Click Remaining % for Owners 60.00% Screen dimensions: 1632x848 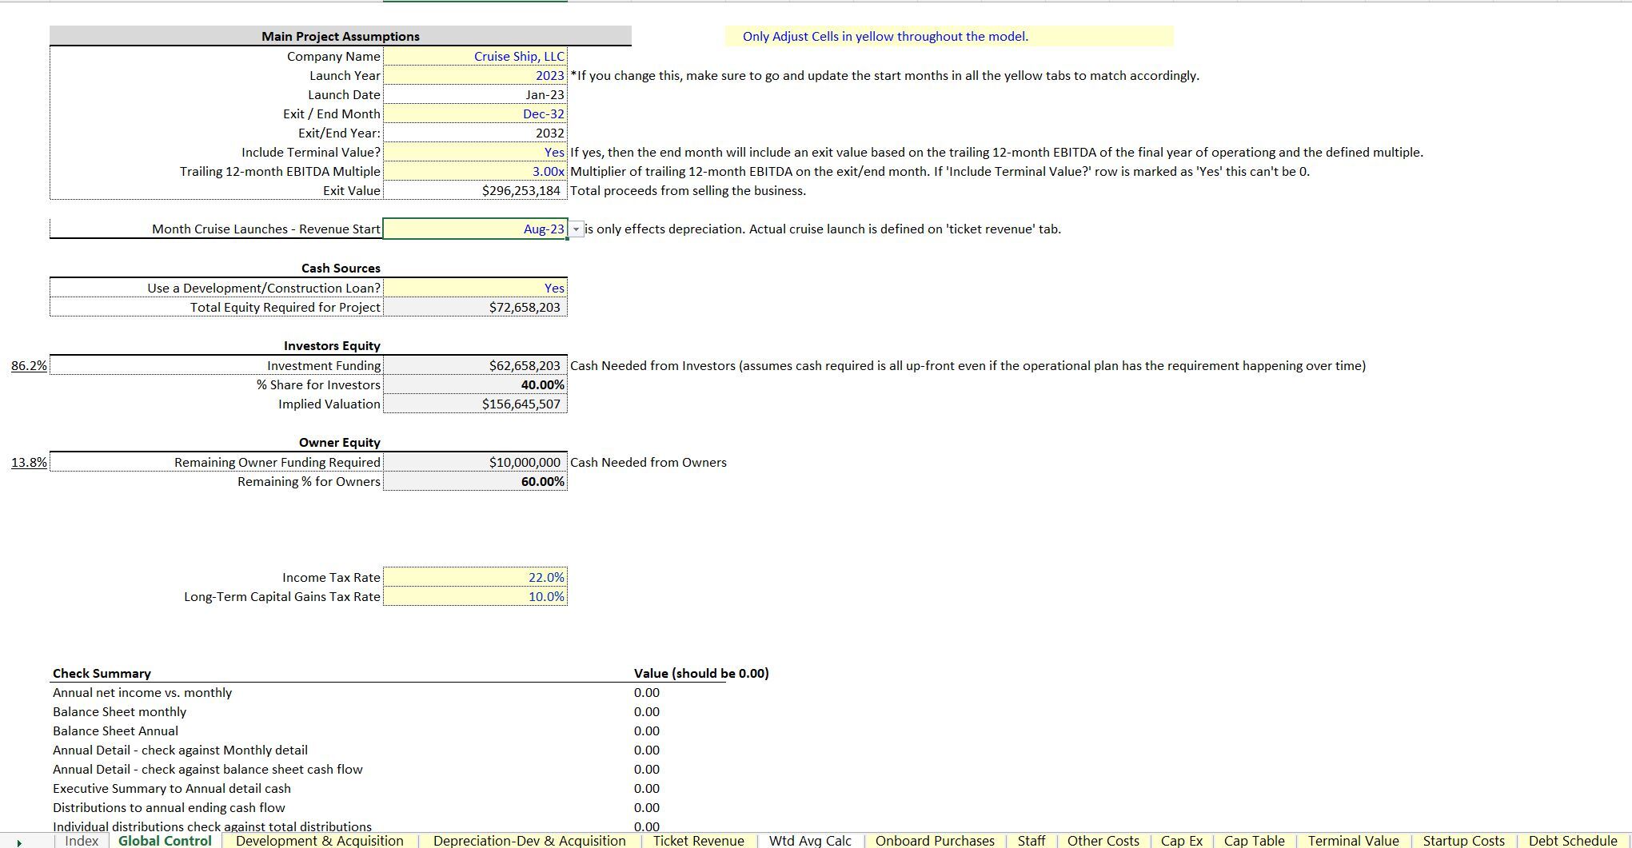tap(475, 481)
